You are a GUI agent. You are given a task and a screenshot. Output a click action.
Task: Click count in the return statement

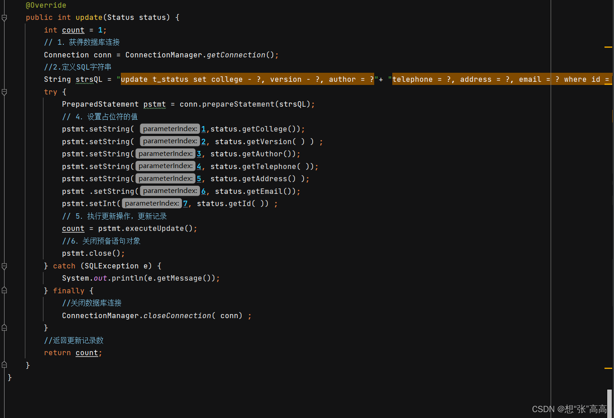click(87, 353)
